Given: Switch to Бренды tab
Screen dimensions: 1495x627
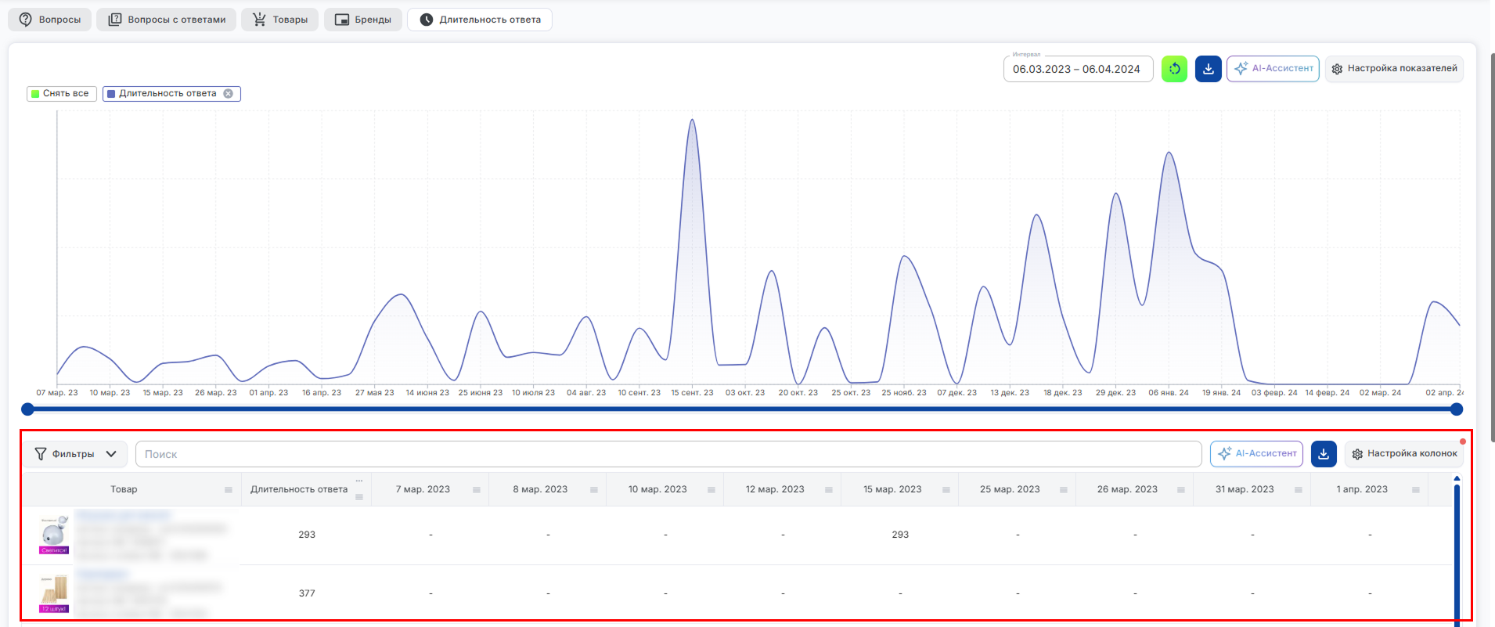Looking at the screenshot, I should [x=363, y=20].
